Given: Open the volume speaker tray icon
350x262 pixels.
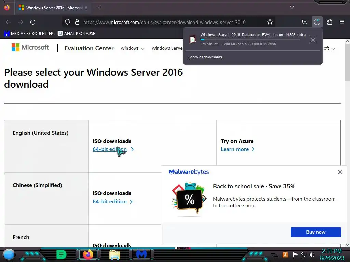Looking at the screenshot, I should (312, 254).
